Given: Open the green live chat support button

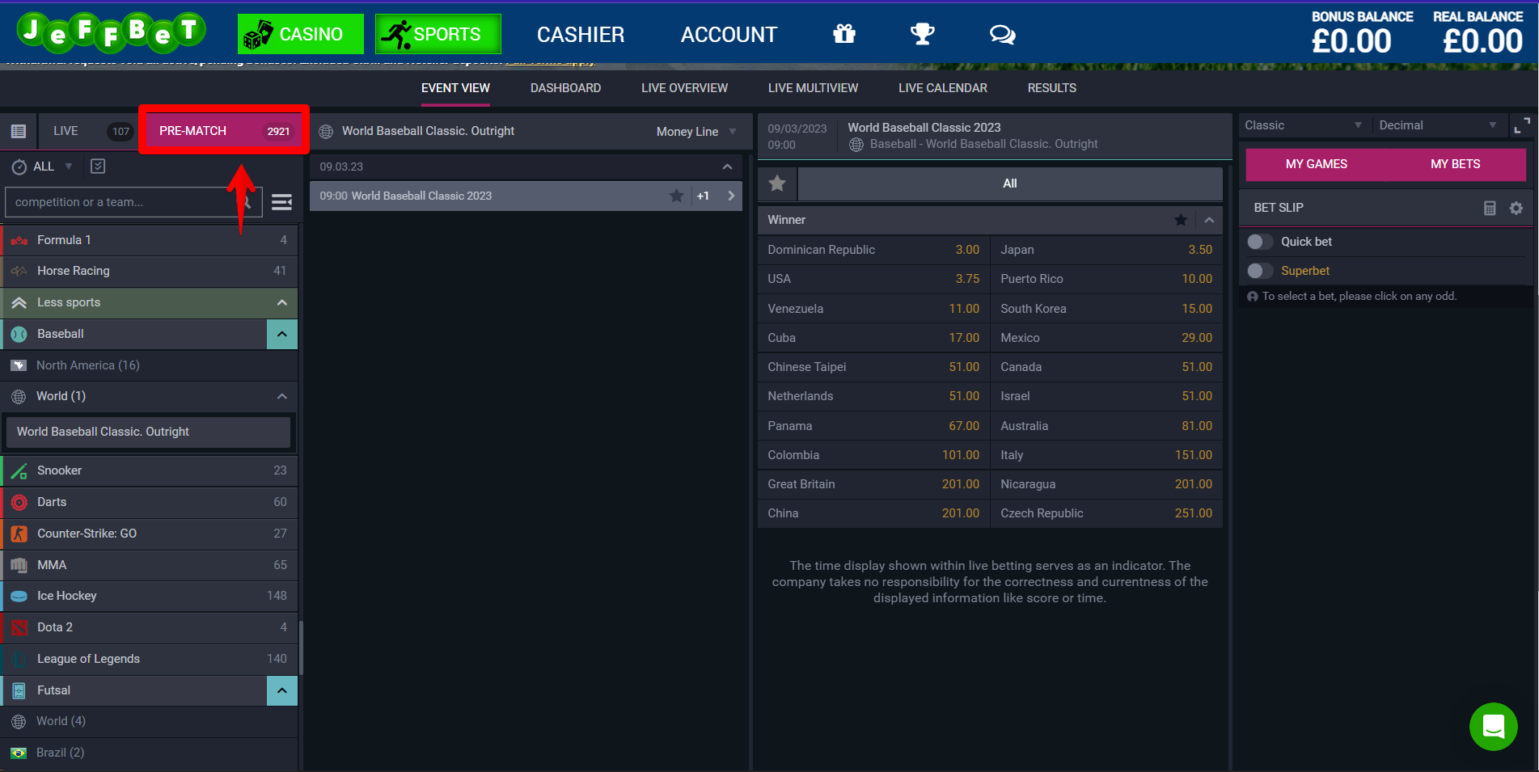Looking at the screenshot, I should [1493, 727].
